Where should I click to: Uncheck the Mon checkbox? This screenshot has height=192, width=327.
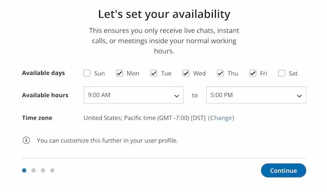(120, 73)
